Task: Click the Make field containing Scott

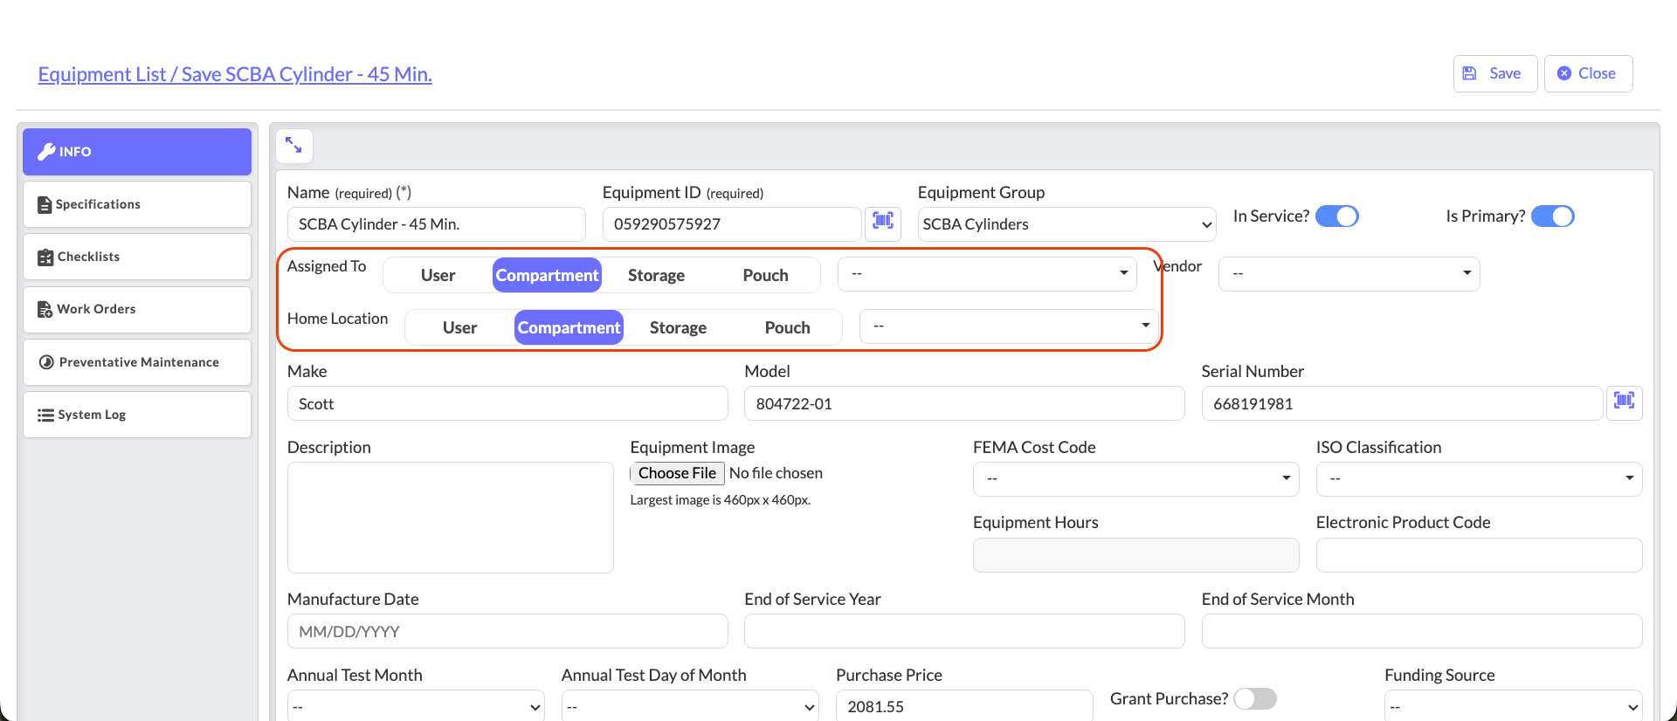Action: [507, 403]
